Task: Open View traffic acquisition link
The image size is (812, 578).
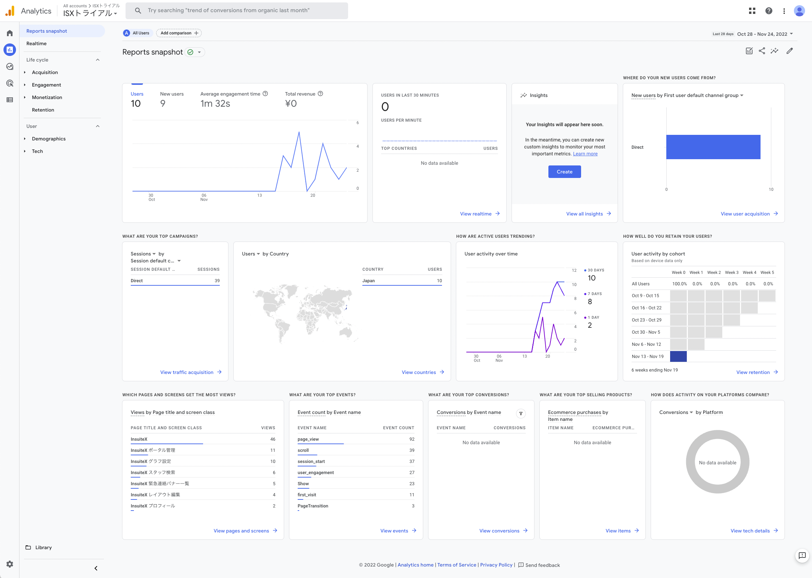Action: [x=191, y=372]
